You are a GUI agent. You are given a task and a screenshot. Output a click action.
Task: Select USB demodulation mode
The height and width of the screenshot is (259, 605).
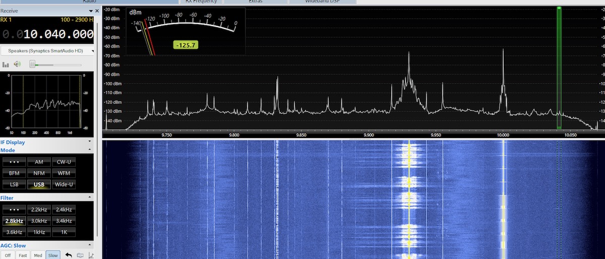pyautogui.click(x=39, y=184)
